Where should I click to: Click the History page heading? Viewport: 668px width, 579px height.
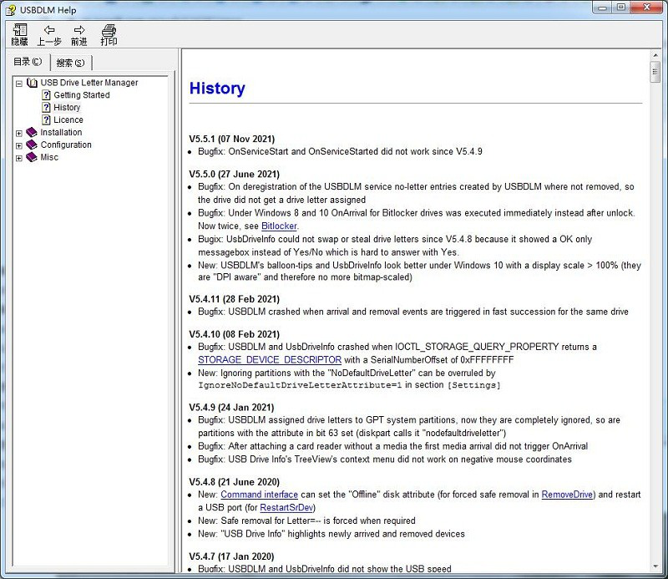click(x=217, y=89)
